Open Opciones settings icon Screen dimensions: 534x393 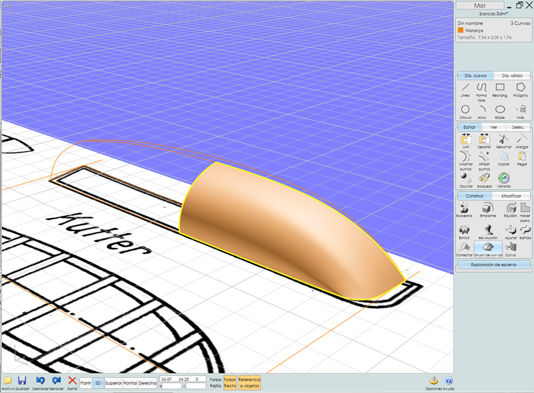pyautogui.click(x=433, y=383)
